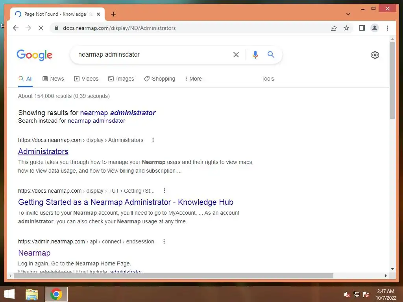
Task: Open Windows Start menu
Action: click(9, 294)
